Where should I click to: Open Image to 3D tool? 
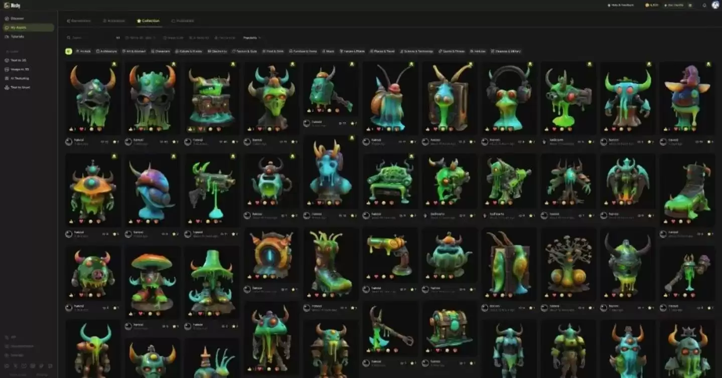point(20,69)
